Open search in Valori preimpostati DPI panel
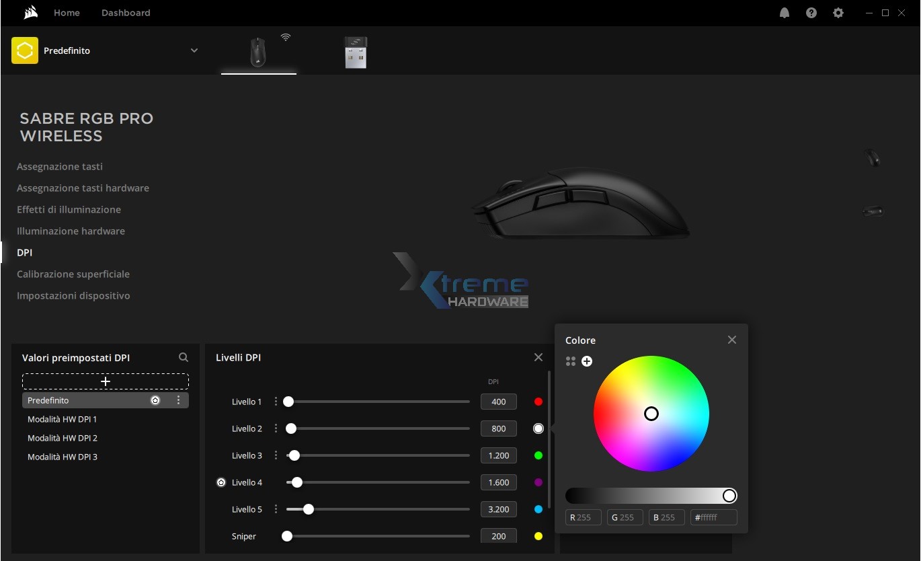 tap(183, 357)
